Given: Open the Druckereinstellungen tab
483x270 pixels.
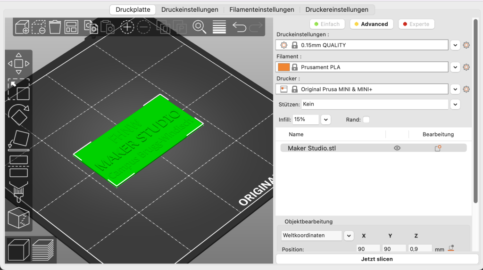Looking at the screenshot, I should (337, 9).
